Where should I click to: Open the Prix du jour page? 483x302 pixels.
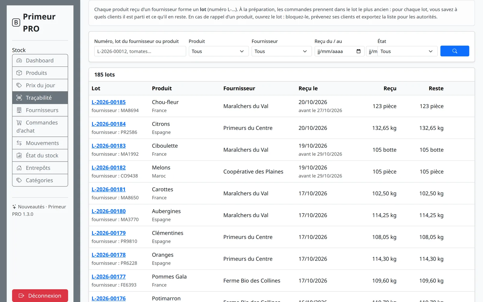tap(40, 85)
